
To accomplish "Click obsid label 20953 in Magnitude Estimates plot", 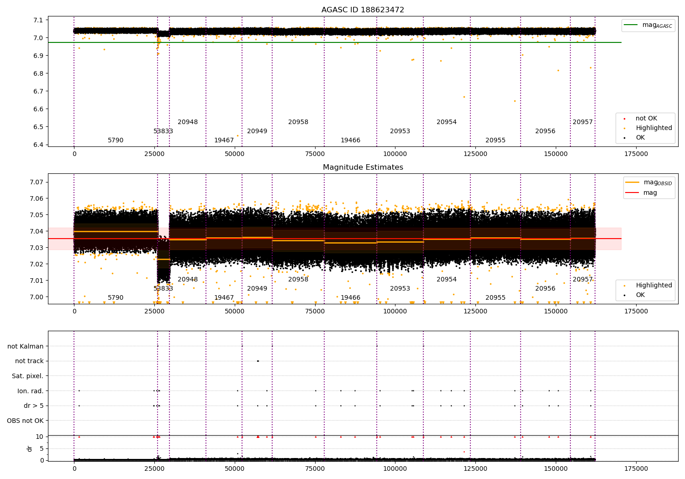I will pyautogui.click(x=400, y=289).
